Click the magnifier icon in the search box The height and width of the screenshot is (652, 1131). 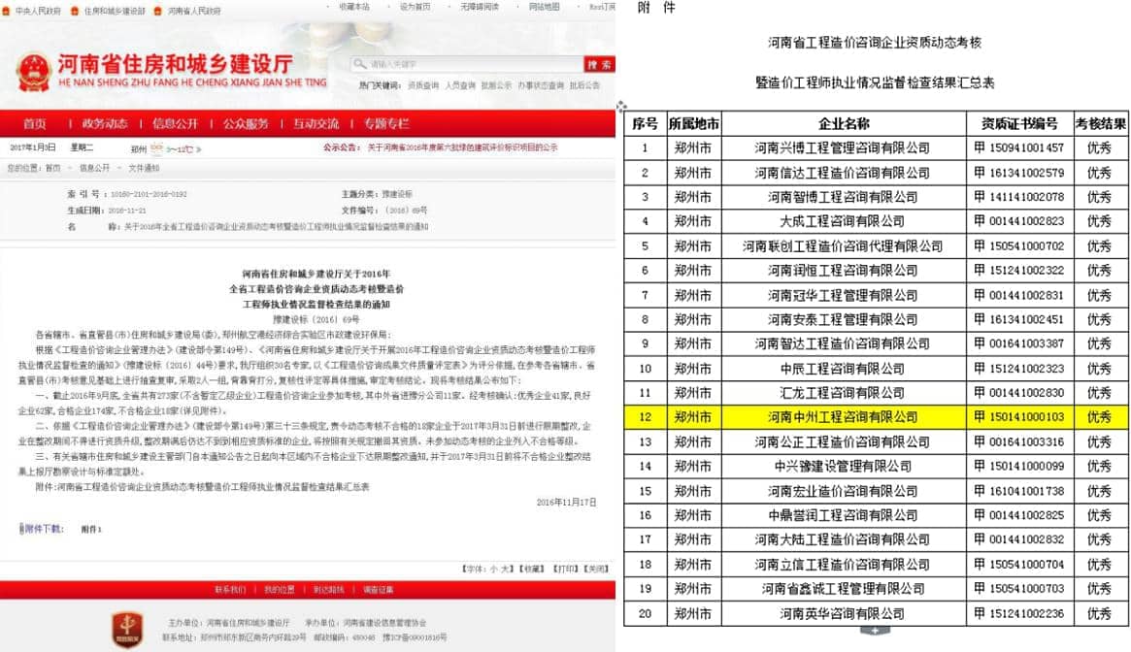tap(359, 64)
